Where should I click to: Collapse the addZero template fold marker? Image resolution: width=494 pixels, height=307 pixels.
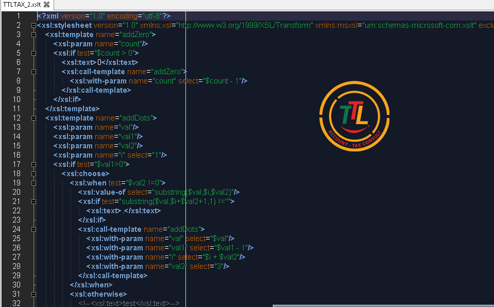click(x=33, y=35)
